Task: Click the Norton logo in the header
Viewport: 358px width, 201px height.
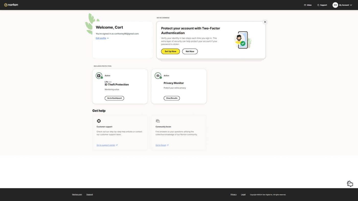Action: pyautogui.click(x=11, y=5)
